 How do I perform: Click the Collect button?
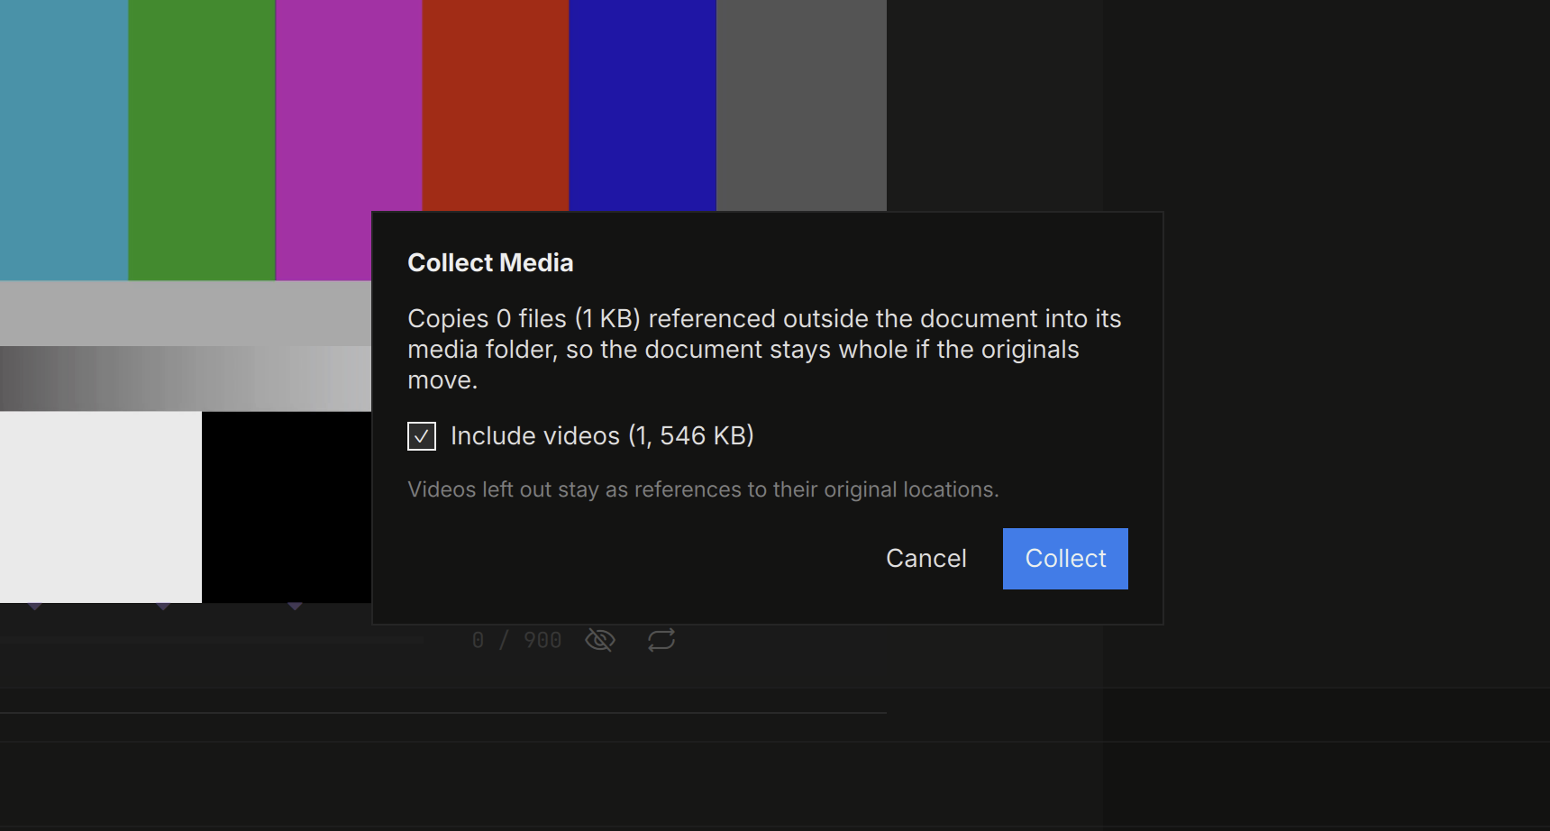pos(1065,559)
